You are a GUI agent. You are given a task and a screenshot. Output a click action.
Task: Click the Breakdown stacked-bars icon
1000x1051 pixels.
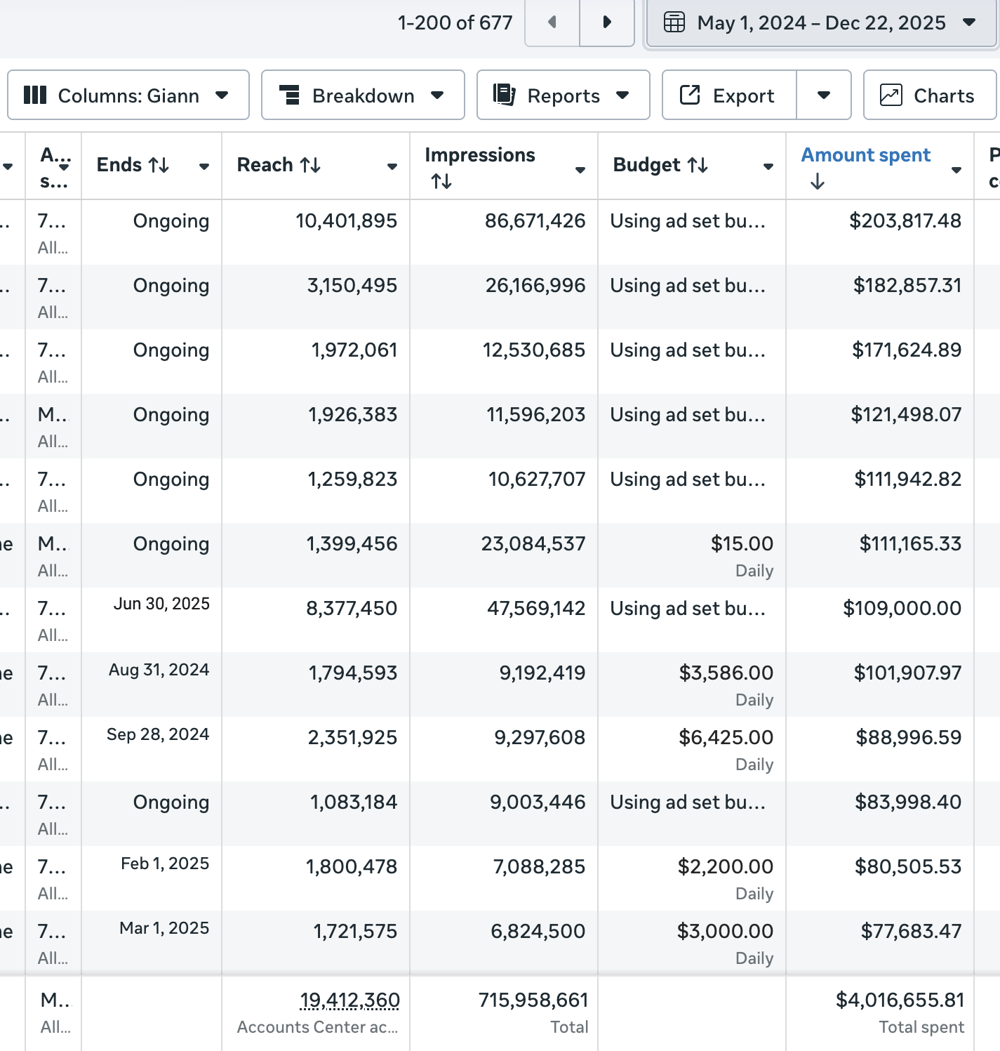[x=289, y=95]
